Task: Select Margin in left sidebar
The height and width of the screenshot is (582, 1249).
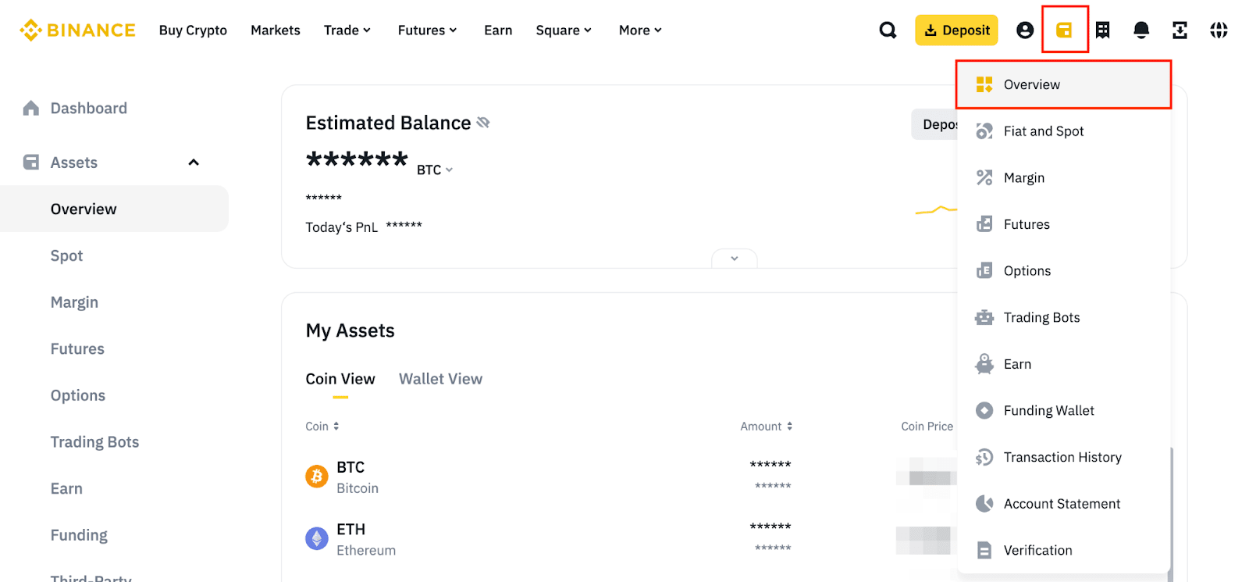Action: tap(74, 302)
